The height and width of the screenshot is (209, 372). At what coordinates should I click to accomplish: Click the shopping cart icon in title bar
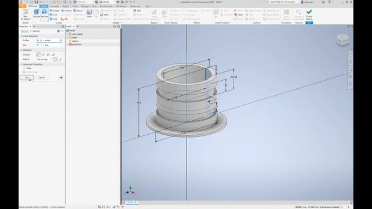click(323, 2)
